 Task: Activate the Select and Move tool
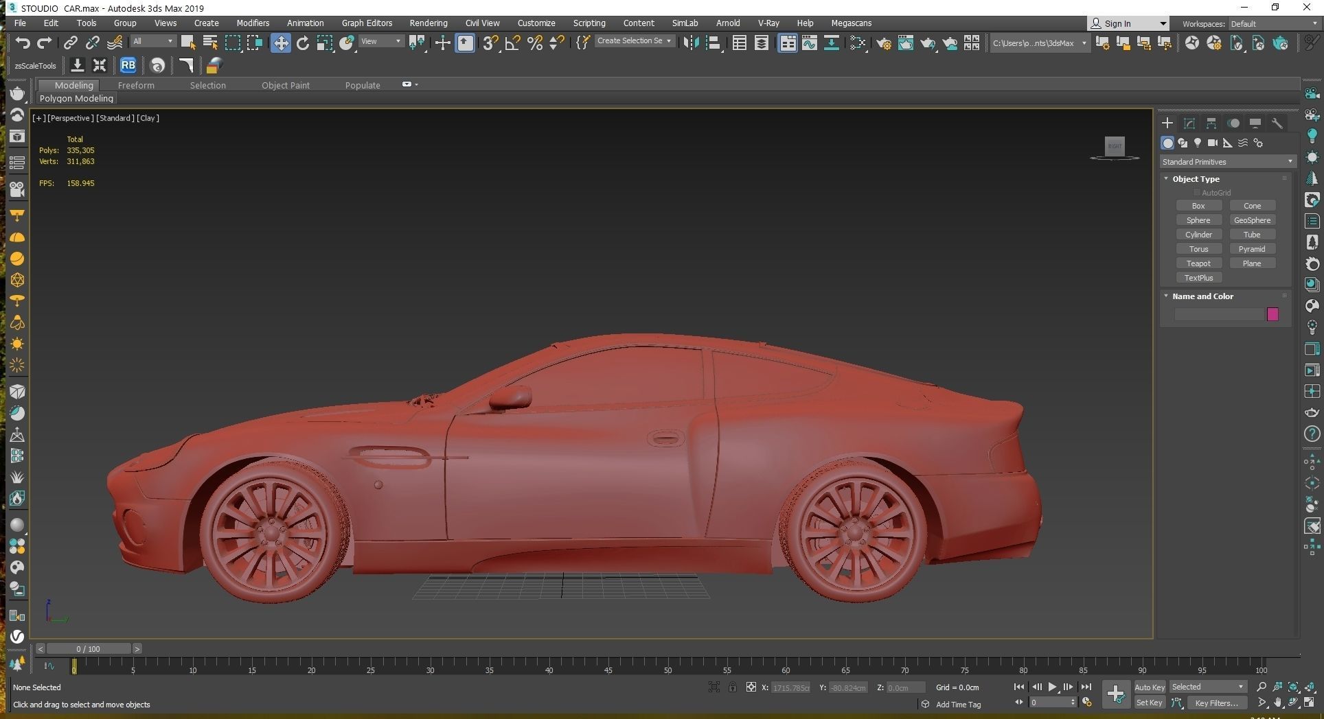280,43
